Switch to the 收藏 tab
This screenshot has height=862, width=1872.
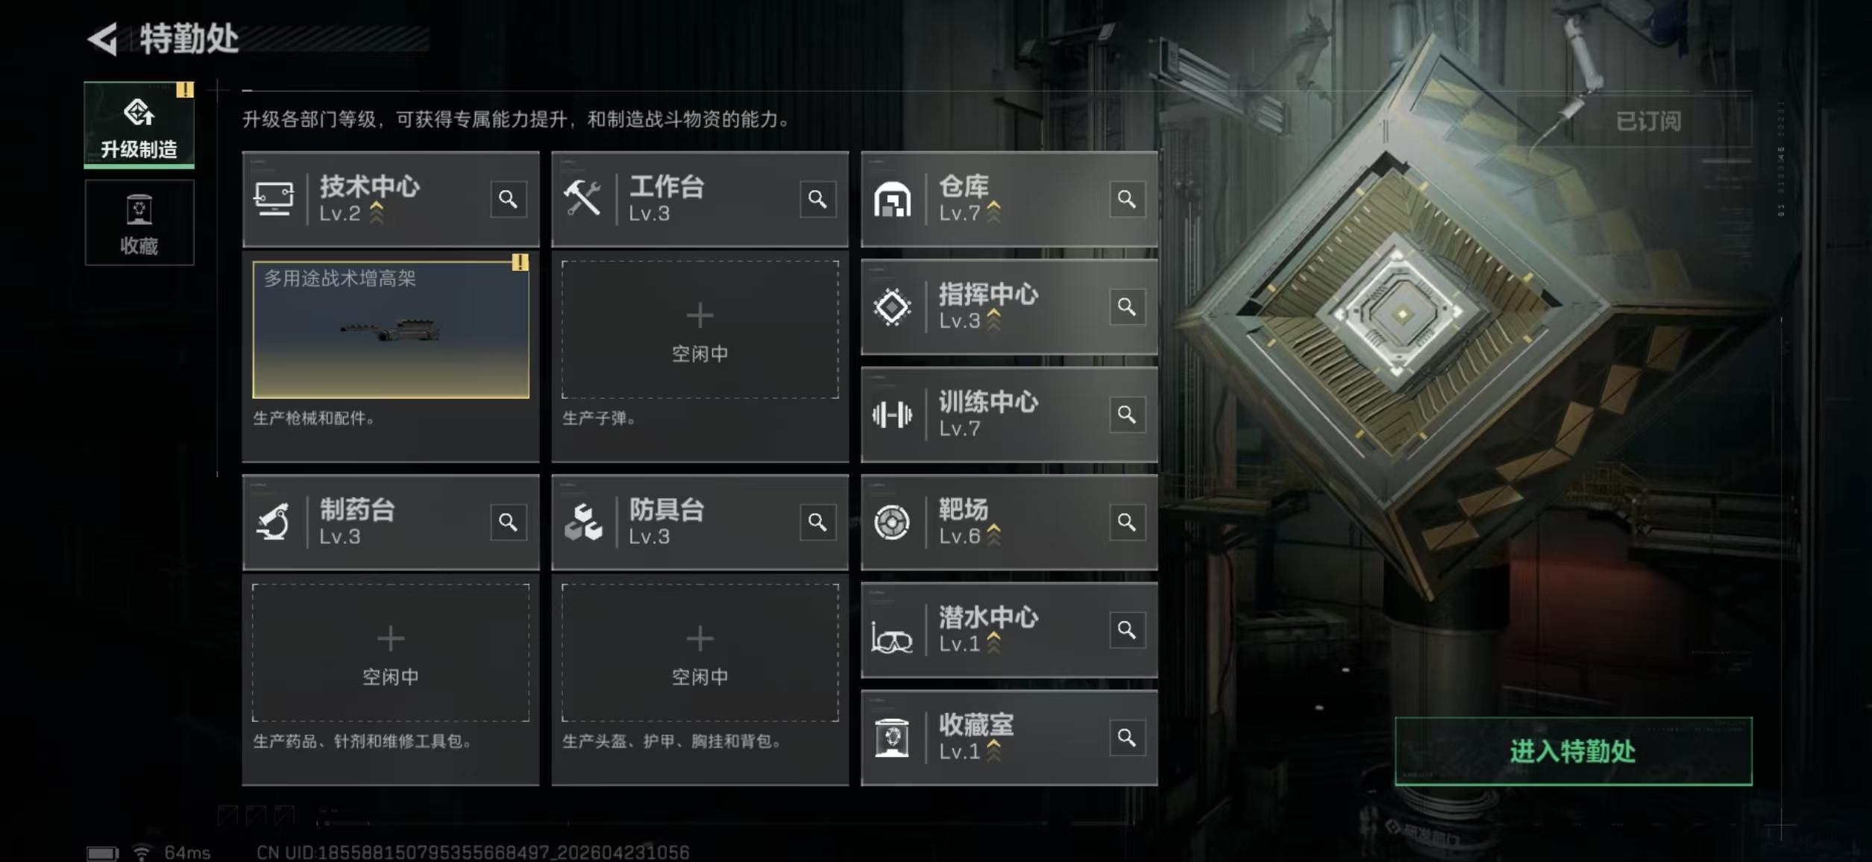(x=139, y=222)
